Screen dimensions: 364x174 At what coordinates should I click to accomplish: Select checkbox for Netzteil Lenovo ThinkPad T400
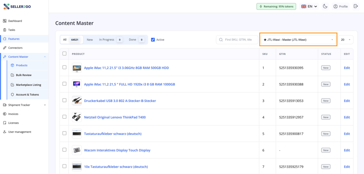(65, 117)
